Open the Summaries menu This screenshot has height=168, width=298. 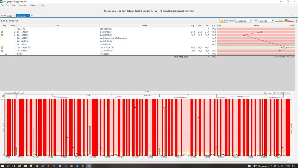[x=23, y=5]
